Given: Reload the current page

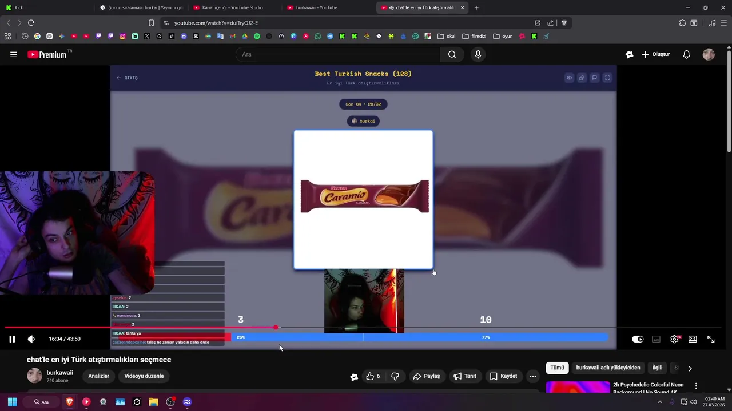Looking at the screenshot, I should (x=31, y=23).
